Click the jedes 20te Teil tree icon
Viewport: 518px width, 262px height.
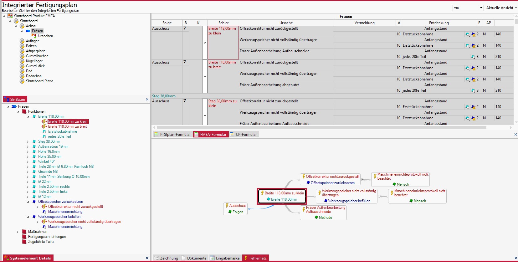pos(44,136)
